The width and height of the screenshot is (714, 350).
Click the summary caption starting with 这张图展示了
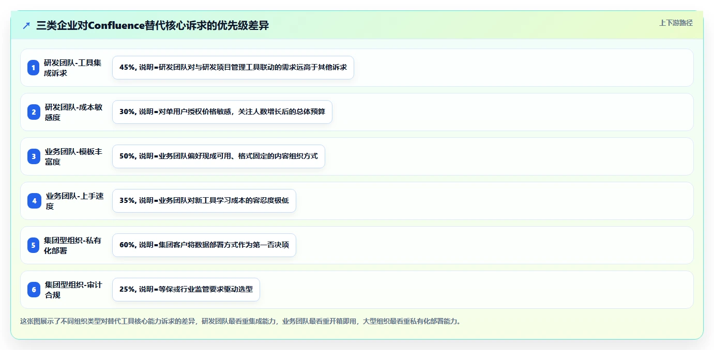click(x=240, y=321)
